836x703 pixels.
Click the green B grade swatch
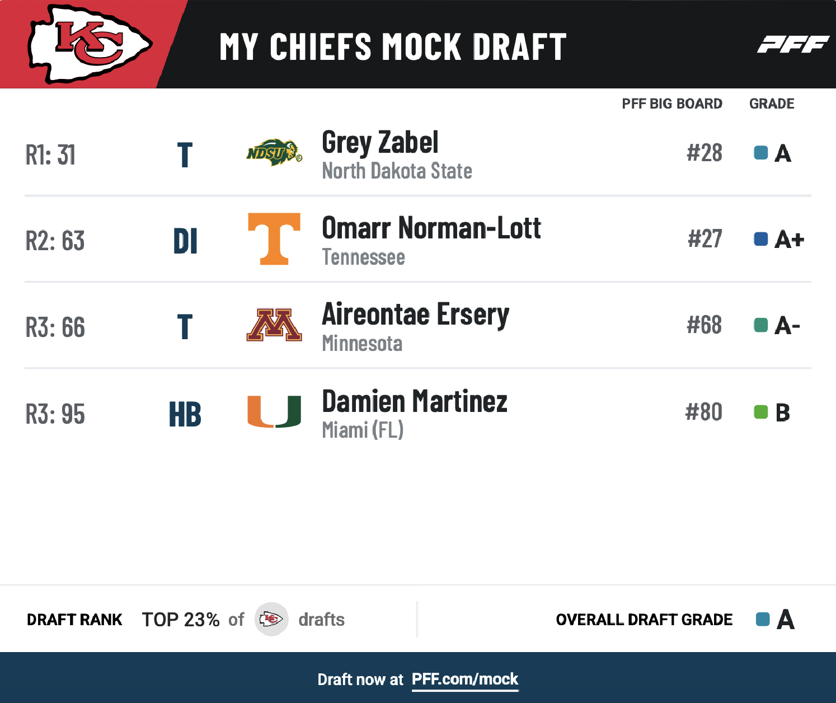click(x=761, y=413)
